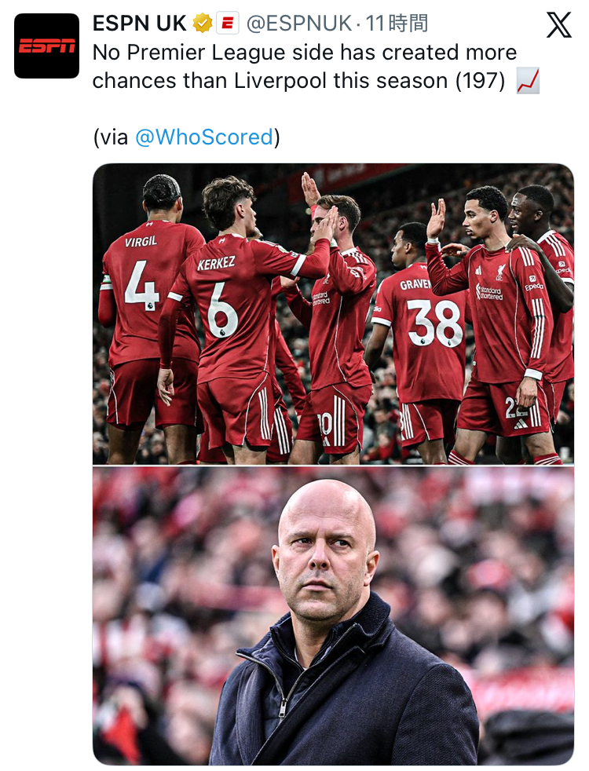
Task: Click the ESPN profile avatar
Action: point(46,46)
